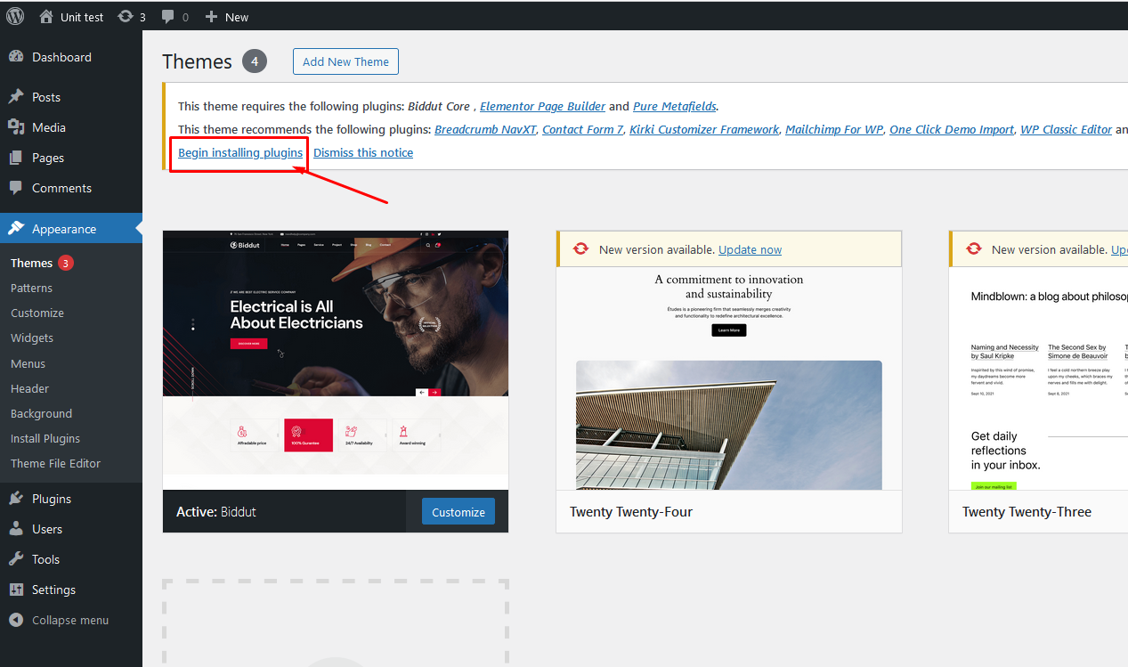Image resolution: width=1128 pixels, height=667 pixels.
Task: Click the plus New icon in admin bar
Action: coord(211,16)
